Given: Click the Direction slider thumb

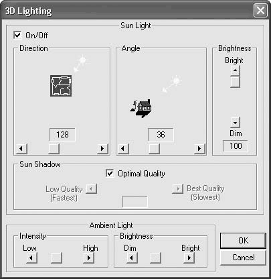Looking at the screenshot, I should [54, 148].
